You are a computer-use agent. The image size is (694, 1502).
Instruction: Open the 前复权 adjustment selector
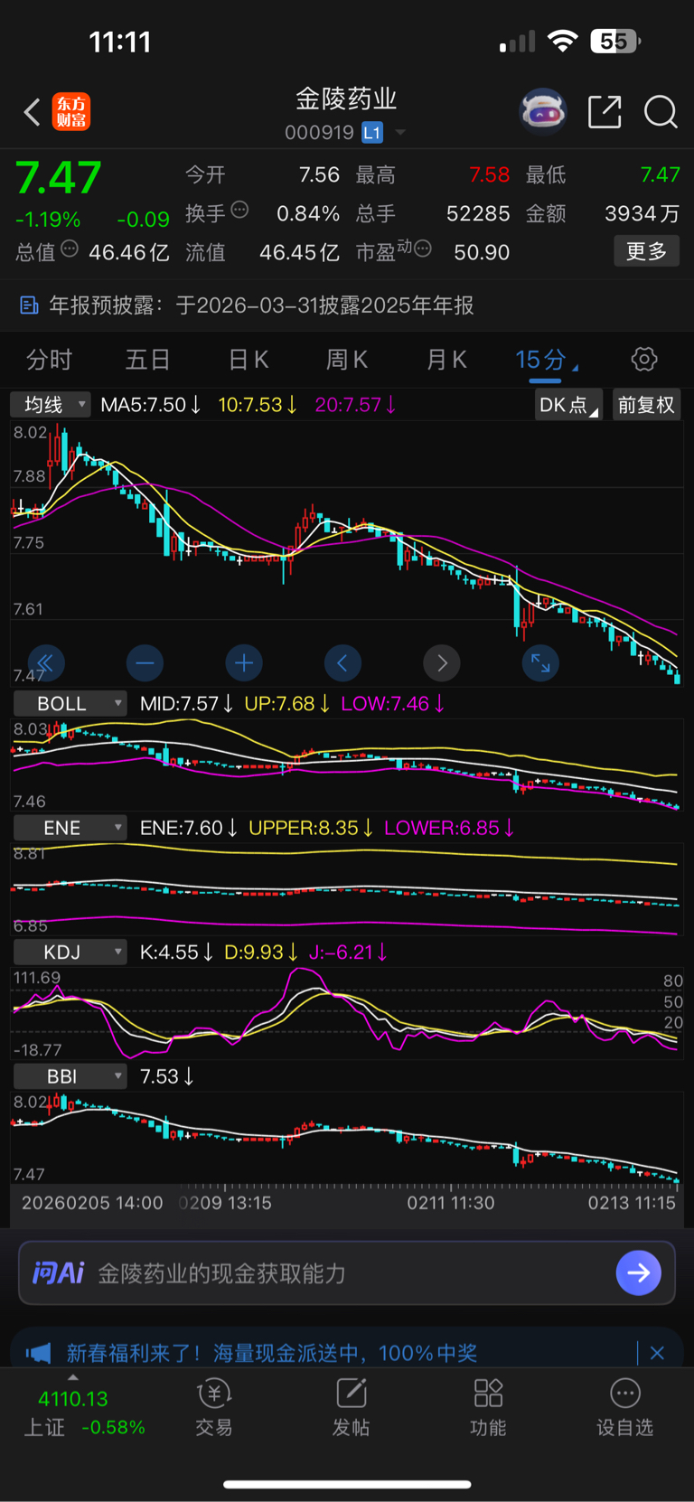click(x=646, y=404)
